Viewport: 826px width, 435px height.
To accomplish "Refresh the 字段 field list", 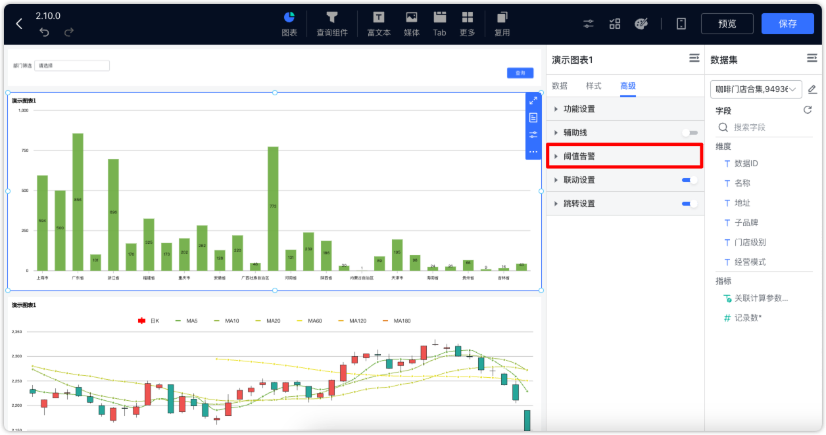I will 808,110.
